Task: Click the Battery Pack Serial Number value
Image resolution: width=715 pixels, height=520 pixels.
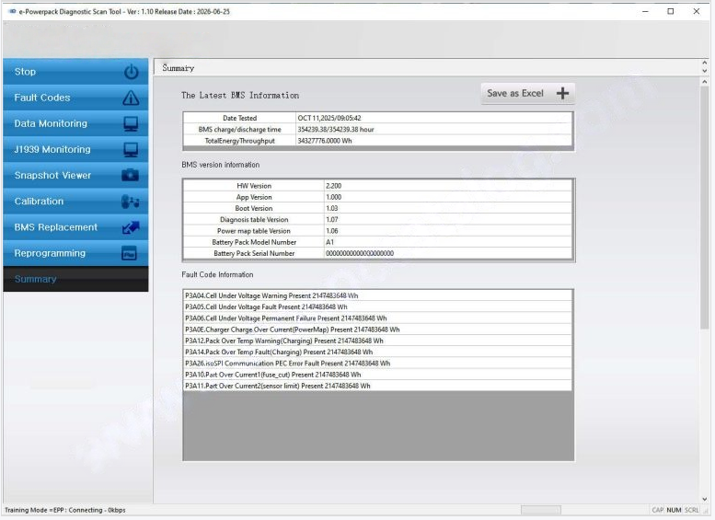Action: point(360,253)
